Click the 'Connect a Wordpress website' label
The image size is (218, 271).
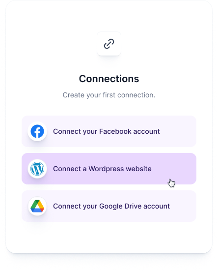(x=102, y=169)
